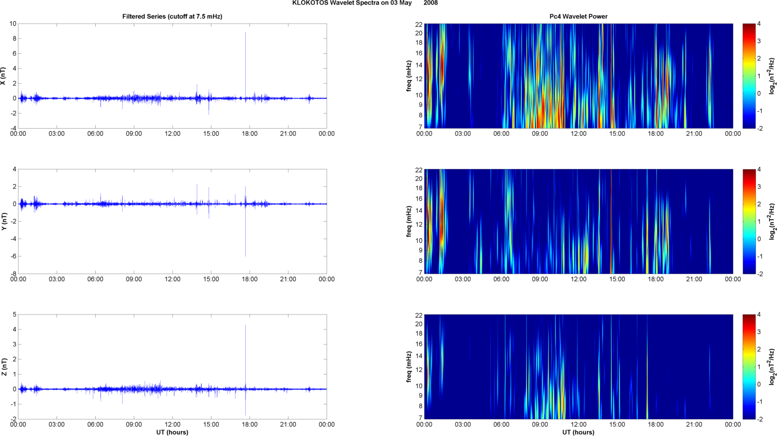Click the Y (nT) axis label
This screenshot has width=777, height=436.
[x=3, y=221]
